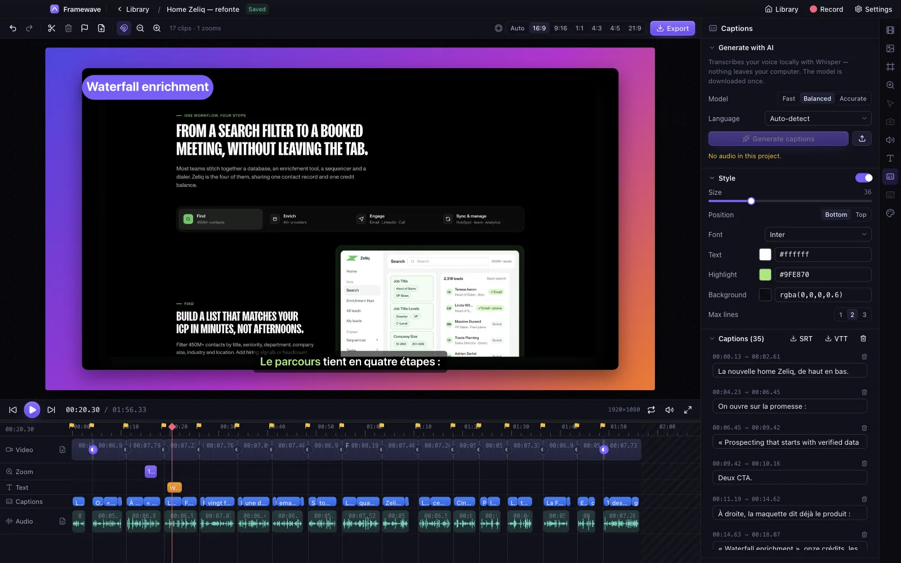The height and width of the screenshot is (563, 901).
Task: Select the Auto aspect ratio
Action: click(517, 28)
